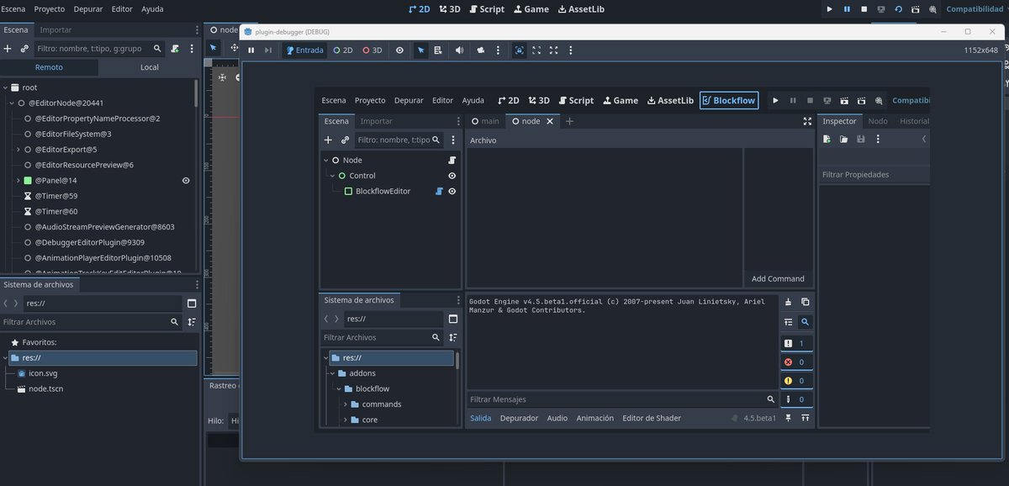
Task: Click the camera override icon in the plugin-debugger toolbar
Action: (x=481, y=50)
